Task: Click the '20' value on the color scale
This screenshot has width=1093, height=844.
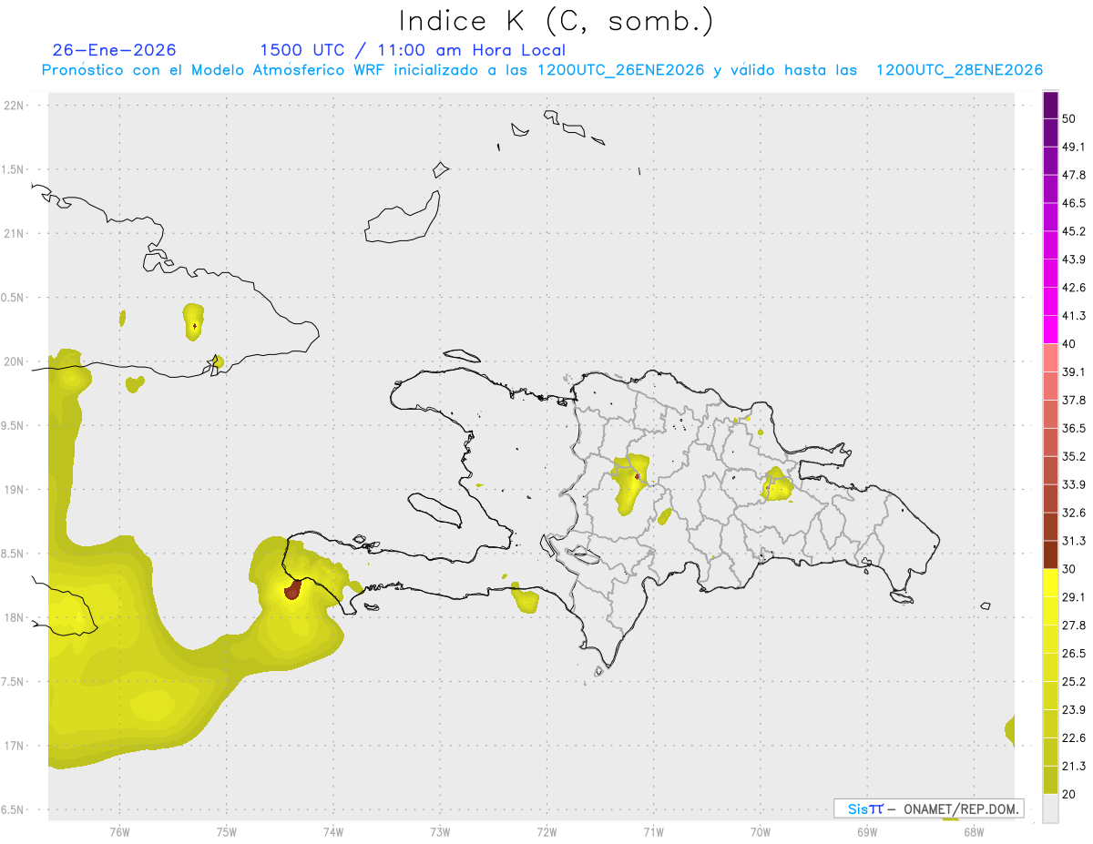Action: 1068,795
